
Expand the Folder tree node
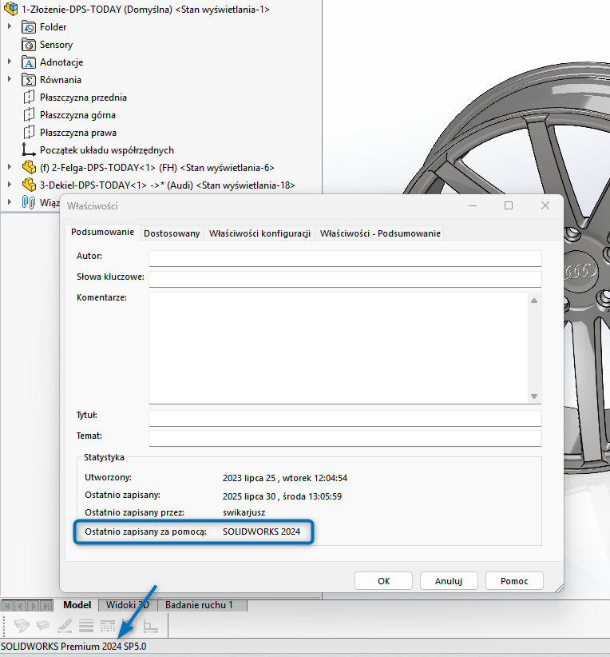tap(10, 27)
